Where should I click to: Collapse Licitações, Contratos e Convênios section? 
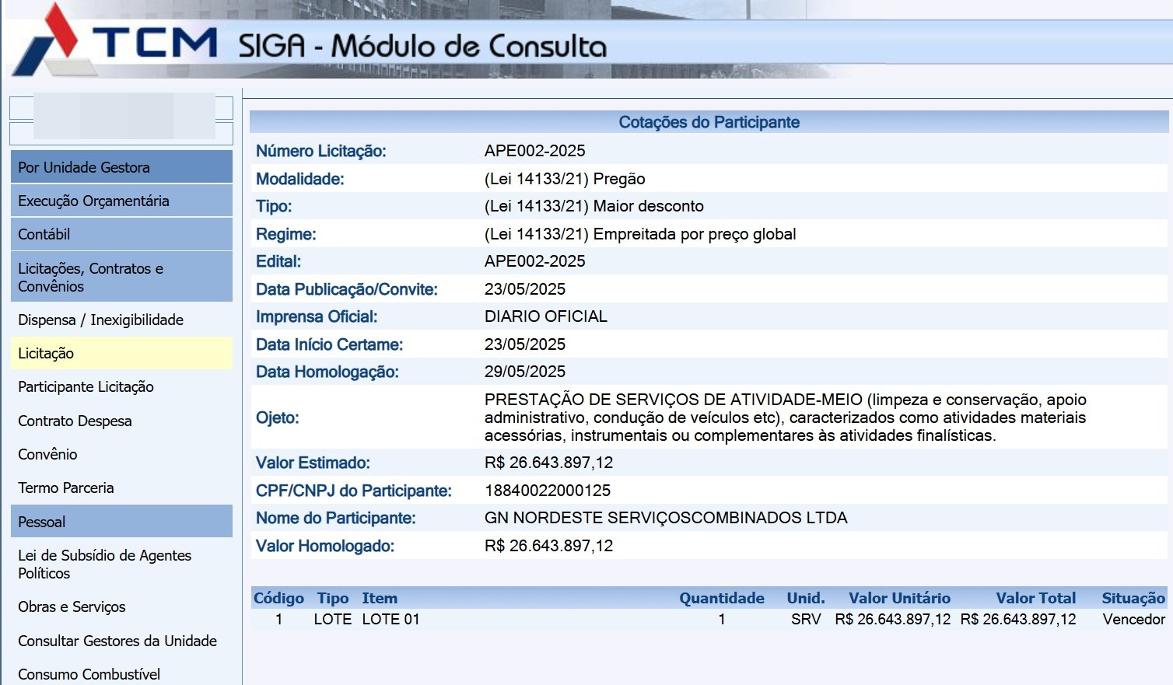click(121, 277)
